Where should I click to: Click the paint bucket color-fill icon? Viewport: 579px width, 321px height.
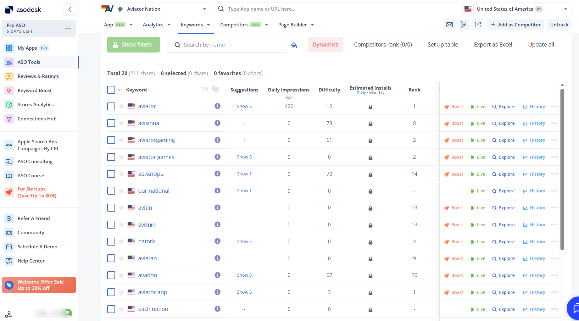294,45
